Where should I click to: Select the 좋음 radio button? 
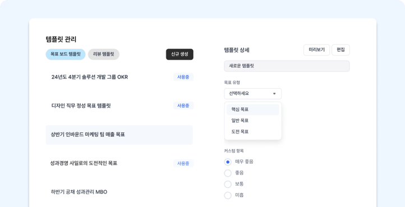(228, 173)
